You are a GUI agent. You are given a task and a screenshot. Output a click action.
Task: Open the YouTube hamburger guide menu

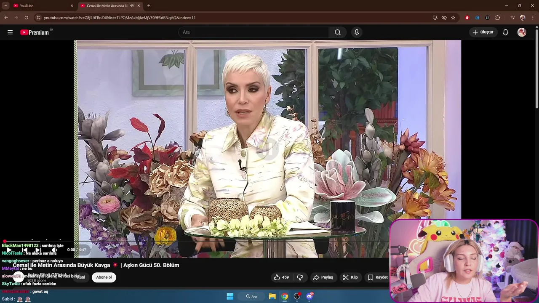pyautogui.click(x=10, y=32)
